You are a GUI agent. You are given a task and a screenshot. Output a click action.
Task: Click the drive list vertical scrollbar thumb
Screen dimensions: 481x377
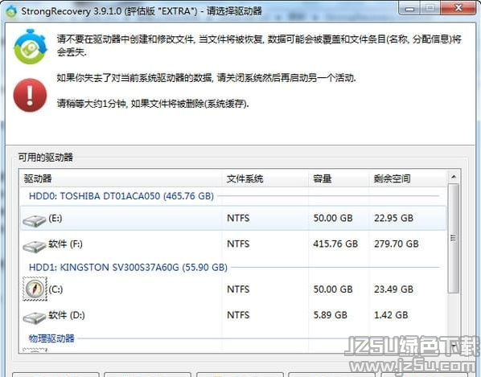pyautogui.click(x=454, y=238)
